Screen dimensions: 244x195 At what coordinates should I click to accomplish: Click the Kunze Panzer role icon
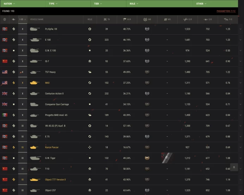tap(90, 147)
